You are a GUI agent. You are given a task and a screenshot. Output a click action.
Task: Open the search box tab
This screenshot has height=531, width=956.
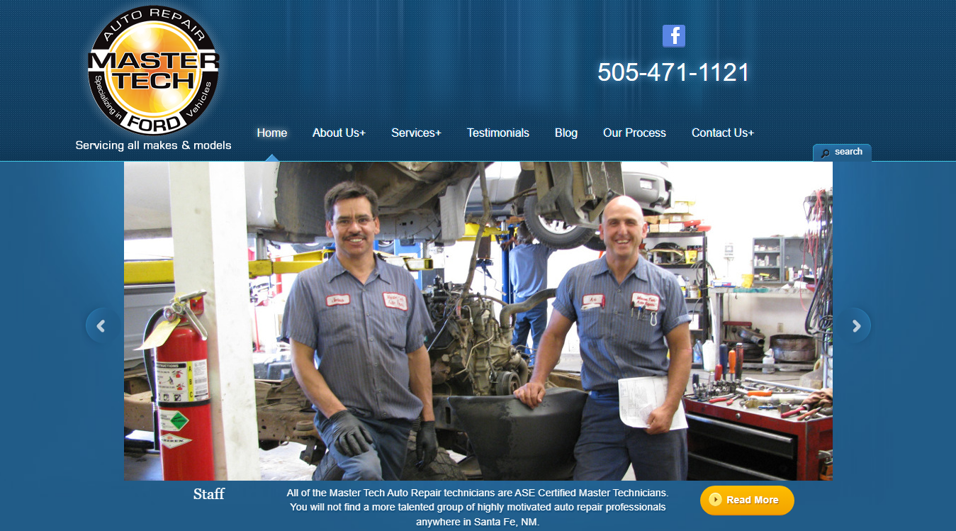(x=842, y=152)
